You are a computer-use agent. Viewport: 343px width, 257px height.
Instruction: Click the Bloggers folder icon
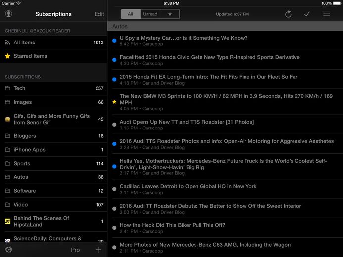[7, 136]
